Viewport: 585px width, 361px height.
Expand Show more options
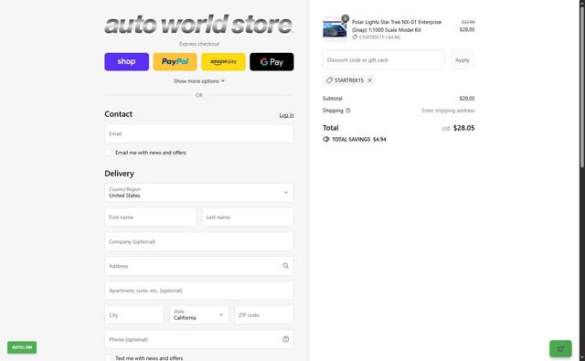199,81
